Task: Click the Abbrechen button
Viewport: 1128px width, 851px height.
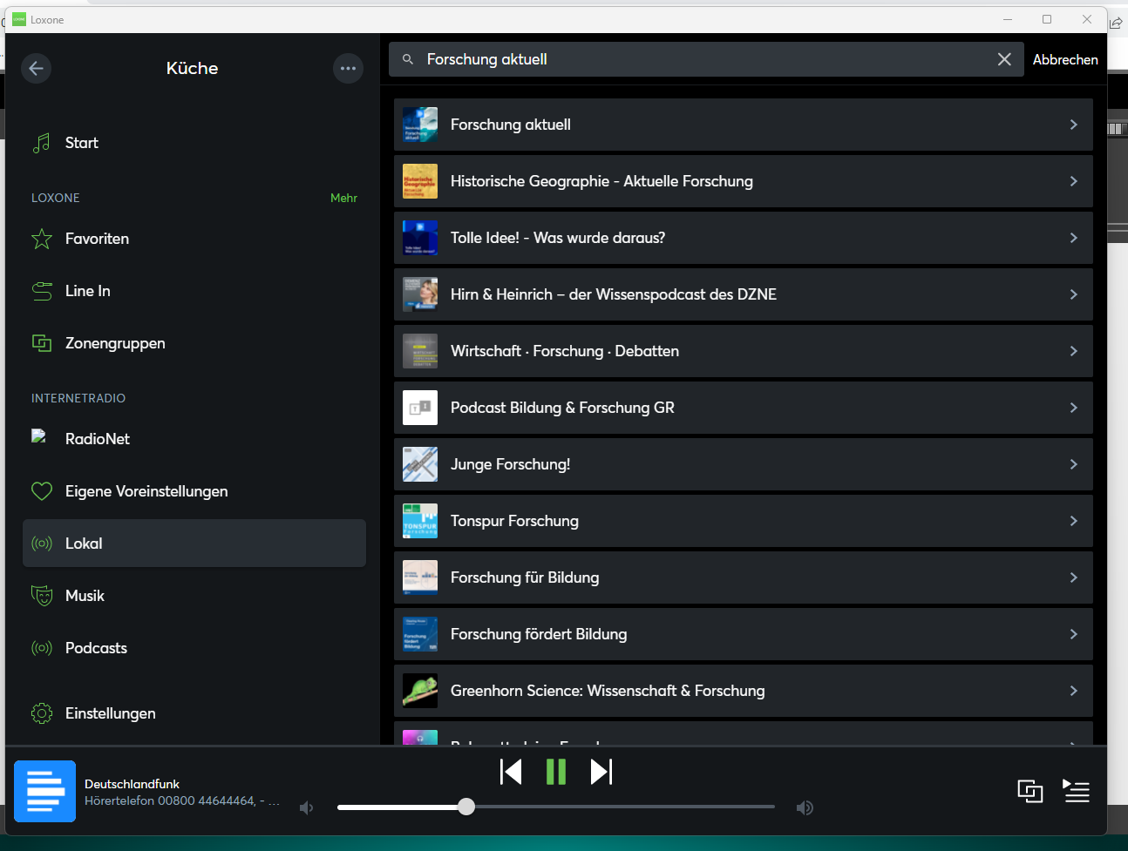Action: pyautogui.click(x=1064, y=59)
